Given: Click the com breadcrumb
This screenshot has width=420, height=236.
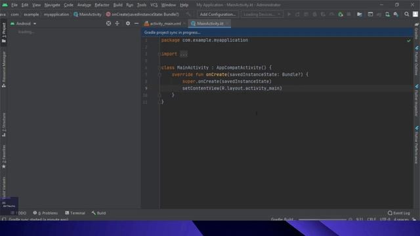Looking at the screenshot, I should [14, 14].
